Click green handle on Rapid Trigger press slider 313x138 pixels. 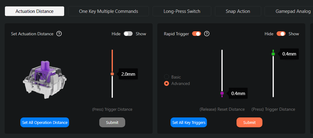coord(273,54)
